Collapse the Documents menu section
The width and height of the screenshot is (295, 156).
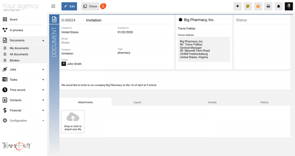pyautogui.click(x=43, y=41)
